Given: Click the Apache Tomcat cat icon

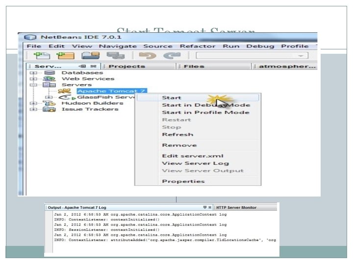Looking at the screenshot, I should click(x=65, y=91).
